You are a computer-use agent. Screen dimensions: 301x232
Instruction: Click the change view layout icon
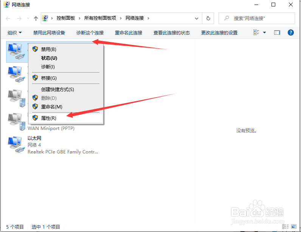(x=256, y=32)
